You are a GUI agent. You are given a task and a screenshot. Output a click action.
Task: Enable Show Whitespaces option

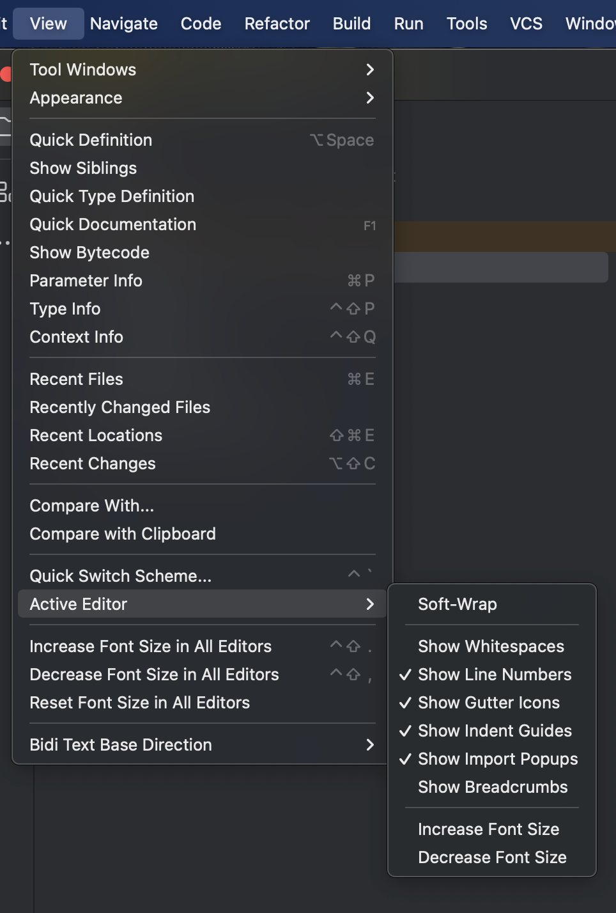pos(492,646)
